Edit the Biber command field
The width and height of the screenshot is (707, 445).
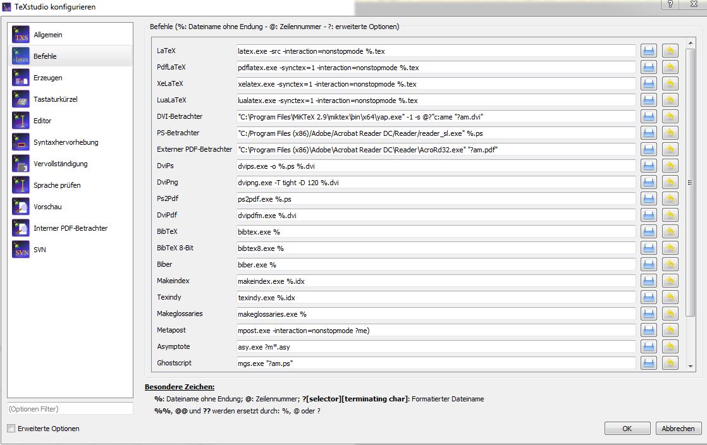tap(436, 265)
